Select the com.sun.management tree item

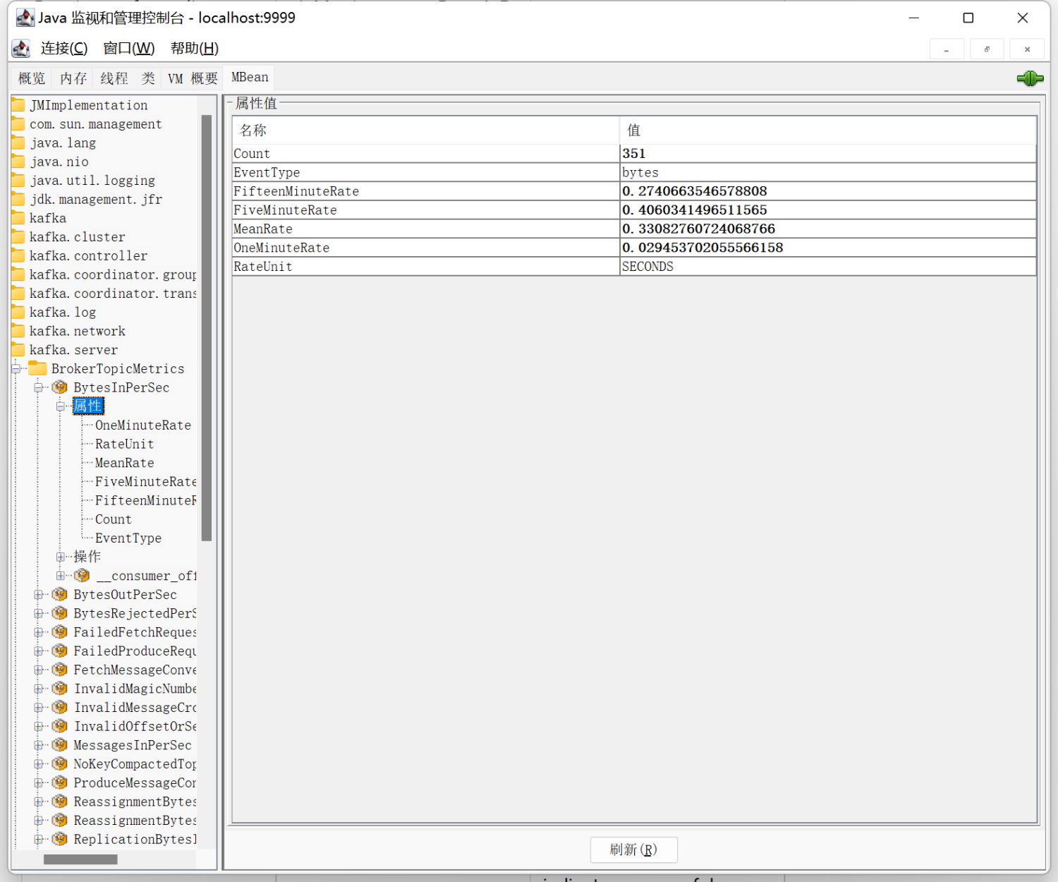pyautogui.click(x=95, y=124)
